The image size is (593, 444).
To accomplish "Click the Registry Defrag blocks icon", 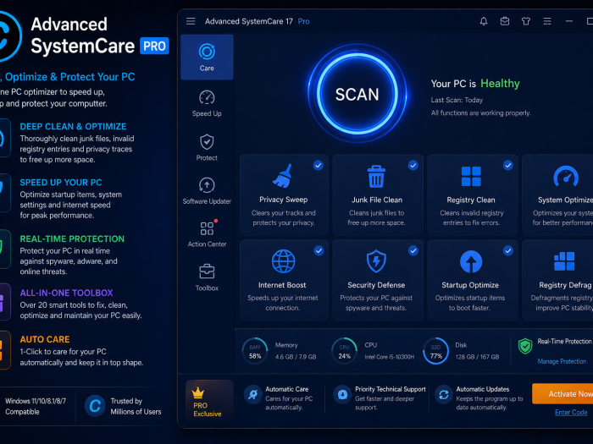I will click(x=564, y=261).
